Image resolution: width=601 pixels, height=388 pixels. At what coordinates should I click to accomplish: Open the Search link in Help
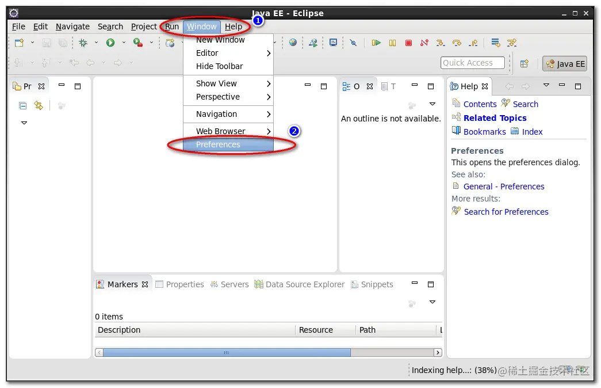(x=525, y=104)
